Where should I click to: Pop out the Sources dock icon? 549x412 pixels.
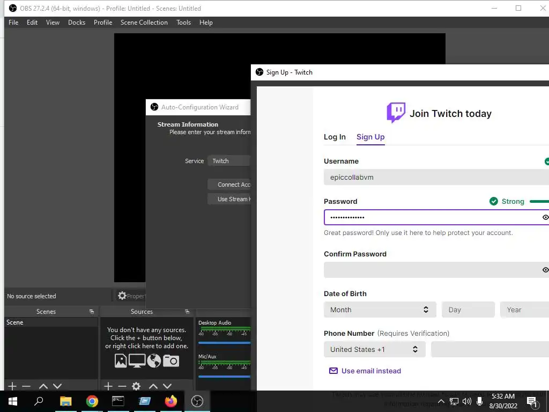tap(187, 312)
